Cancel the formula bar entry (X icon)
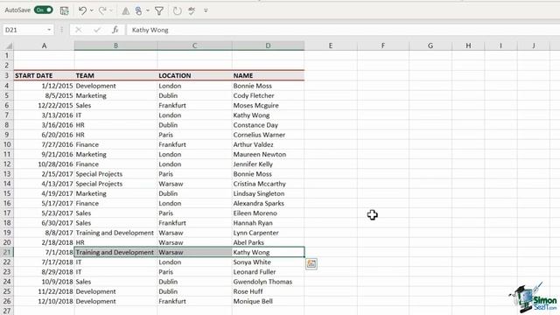 coord(78,30)
